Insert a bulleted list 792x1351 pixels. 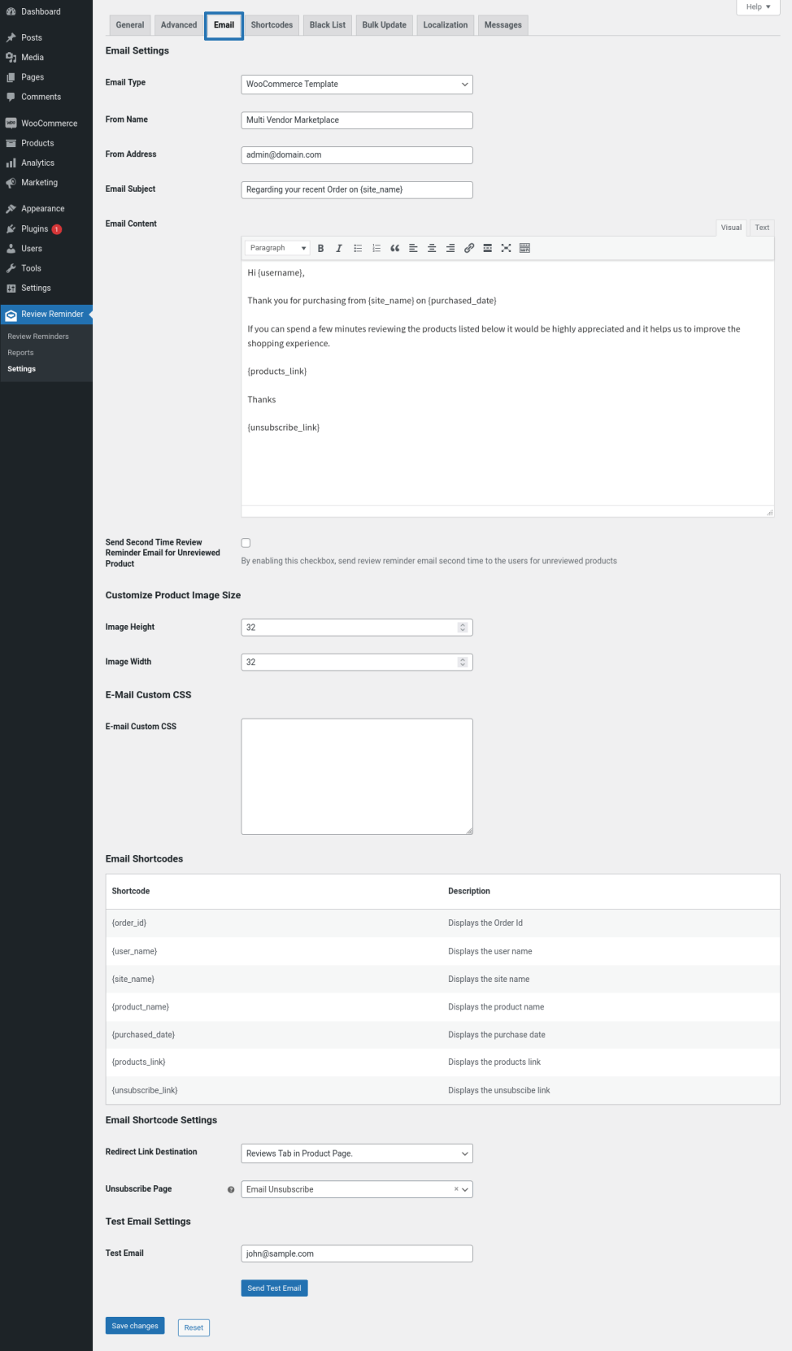point(358,248)
